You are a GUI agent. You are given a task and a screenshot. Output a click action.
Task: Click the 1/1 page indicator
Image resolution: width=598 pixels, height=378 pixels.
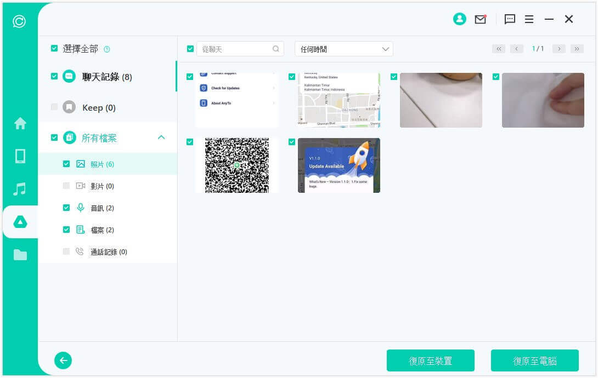coord(538,49)
